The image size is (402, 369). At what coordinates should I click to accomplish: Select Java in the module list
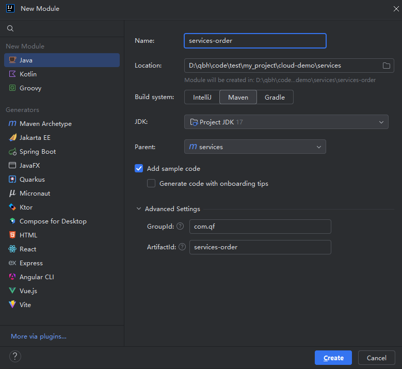coord(62,60)
